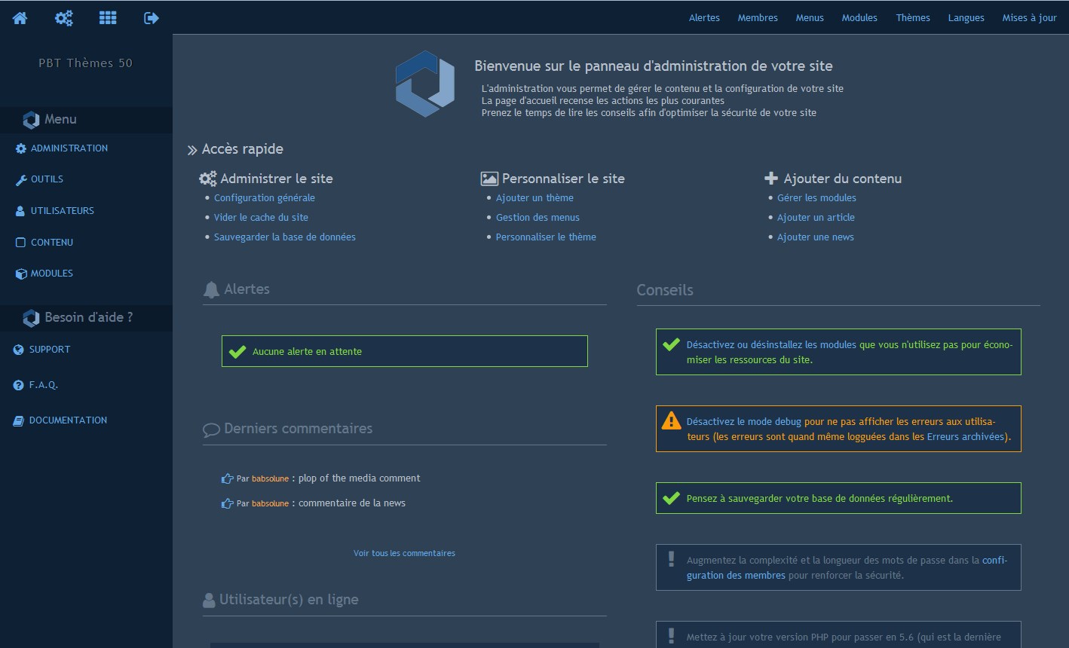Image resolution: width=1069 pixels, height=648 pixels.
Task: Click Voir tous les commentaires link
Action: pyautogui.click(x=404, y=553)
